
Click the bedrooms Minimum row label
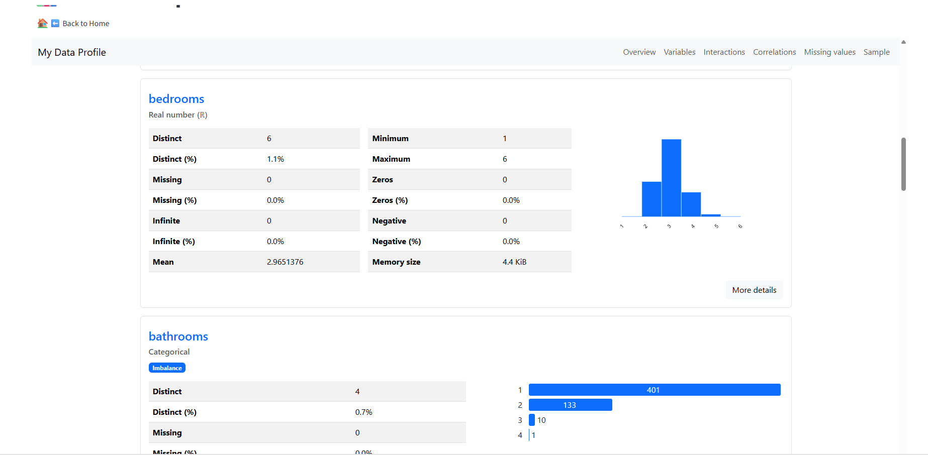click(390, 139)
